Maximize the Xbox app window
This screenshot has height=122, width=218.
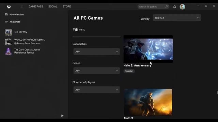(x=206, y=6)
